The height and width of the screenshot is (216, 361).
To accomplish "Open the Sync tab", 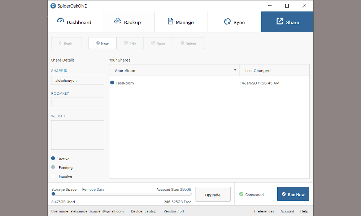I will 234,22.
